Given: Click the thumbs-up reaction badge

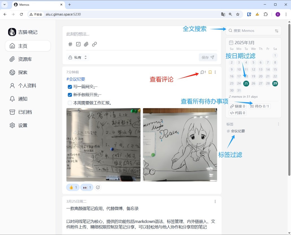Looking at the screenshot, I should click(x=73, y=187).
